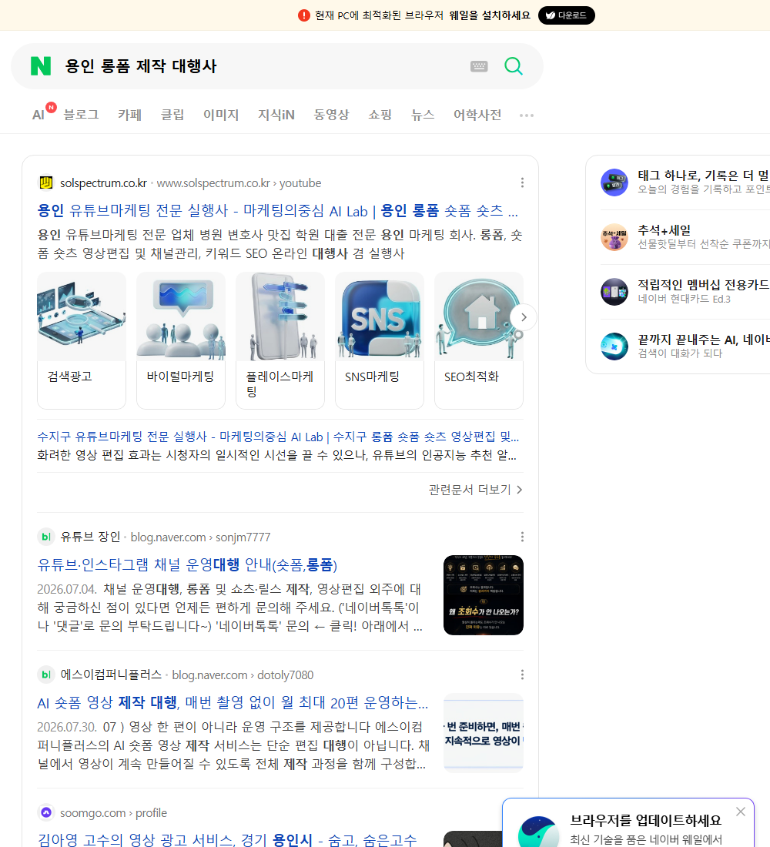This screenshot has width=770, height=847.
Task: Click the 추석+세일 promo icon
Action: pyautogui.click(x=614, y=237)
